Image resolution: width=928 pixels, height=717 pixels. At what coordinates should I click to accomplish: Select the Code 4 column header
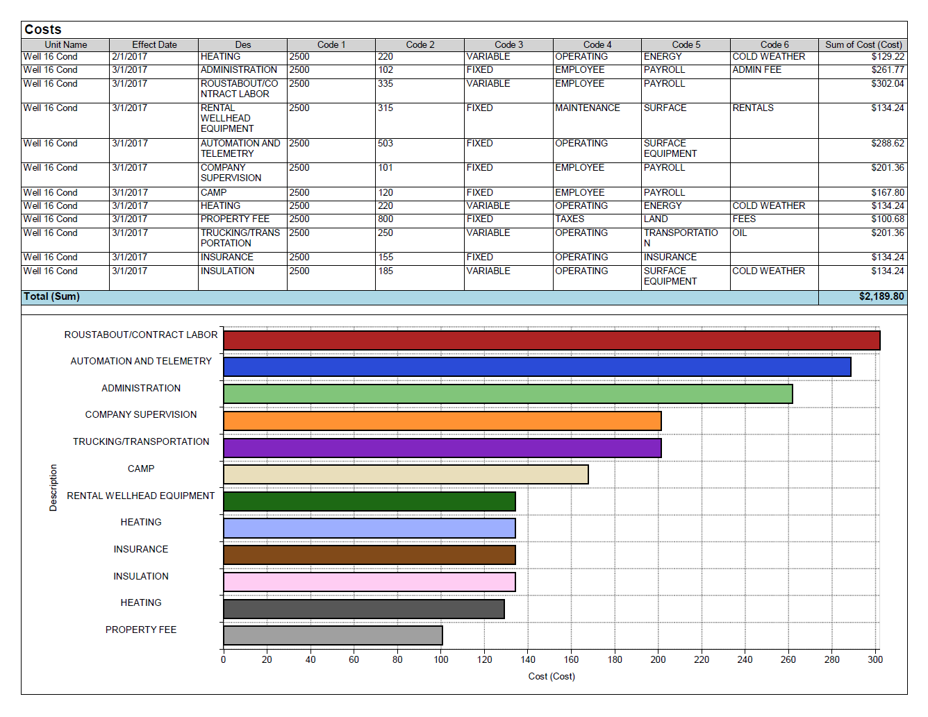597,44
